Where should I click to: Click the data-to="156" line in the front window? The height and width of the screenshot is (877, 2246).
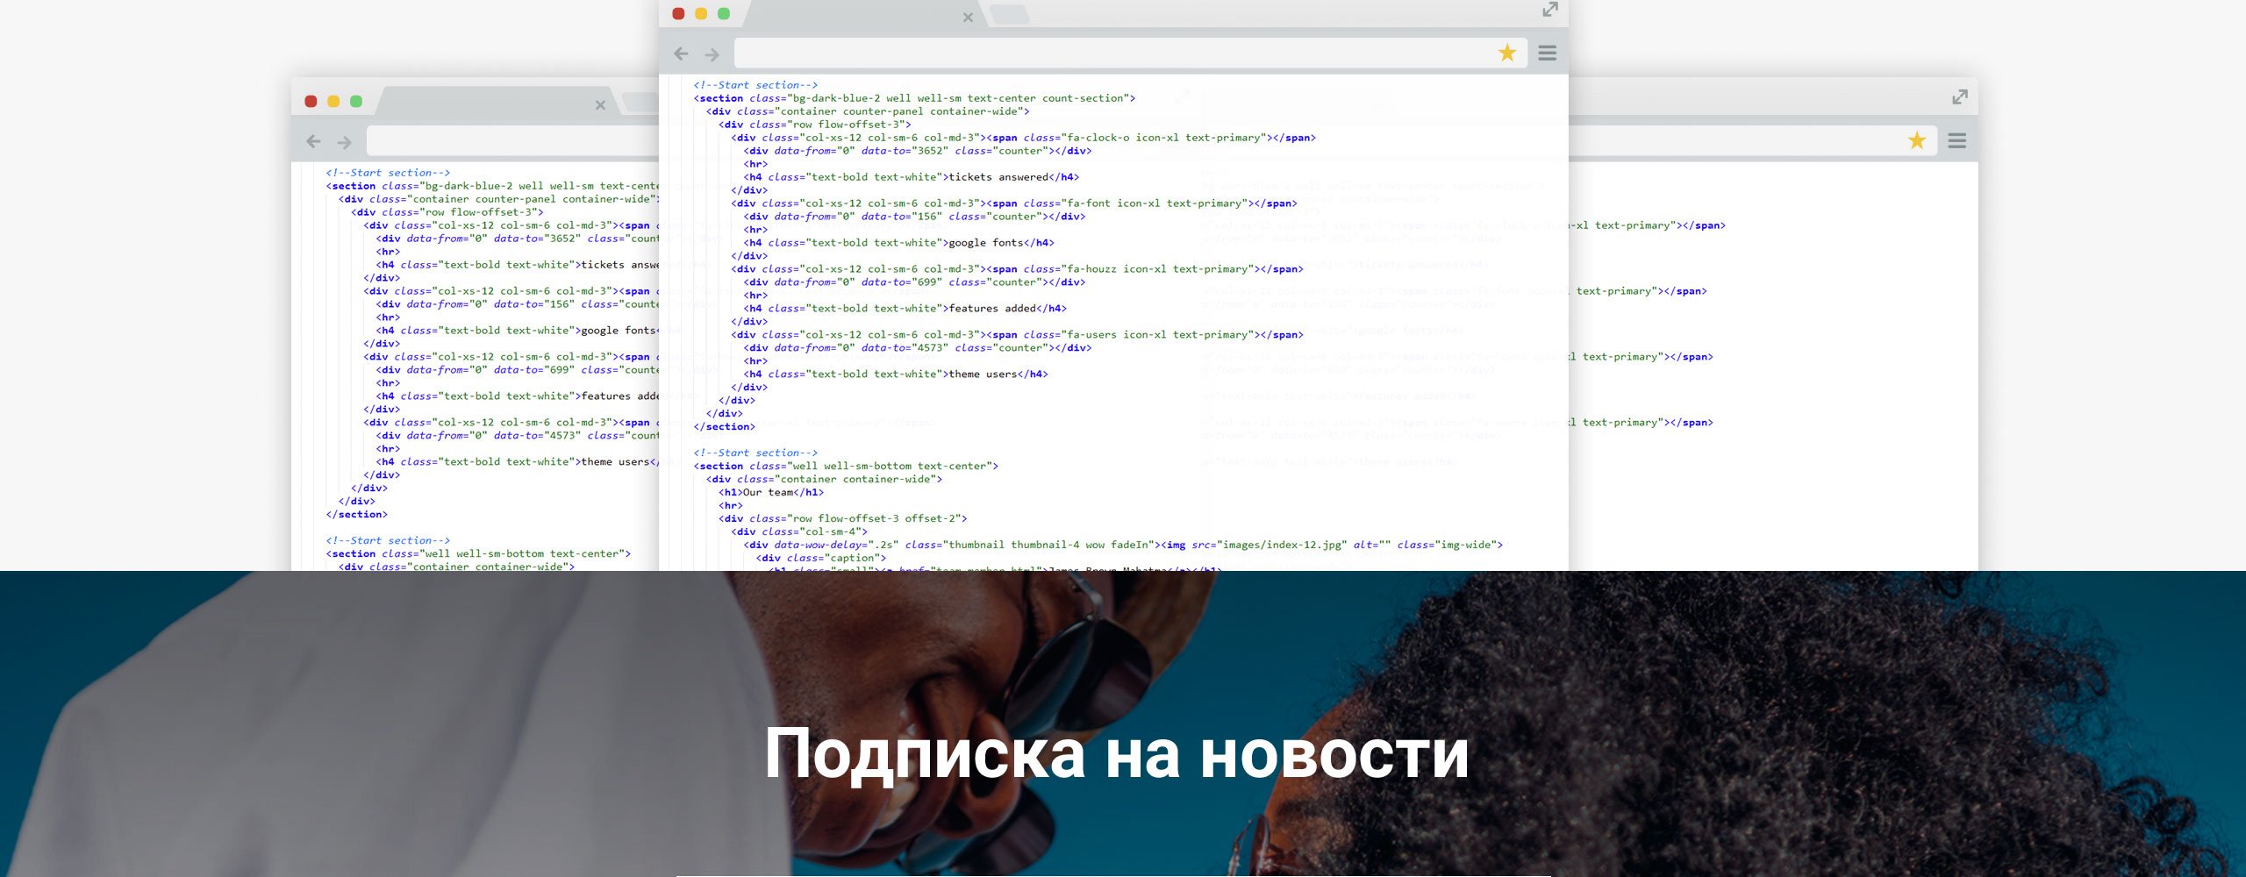[x=915, y=217]
